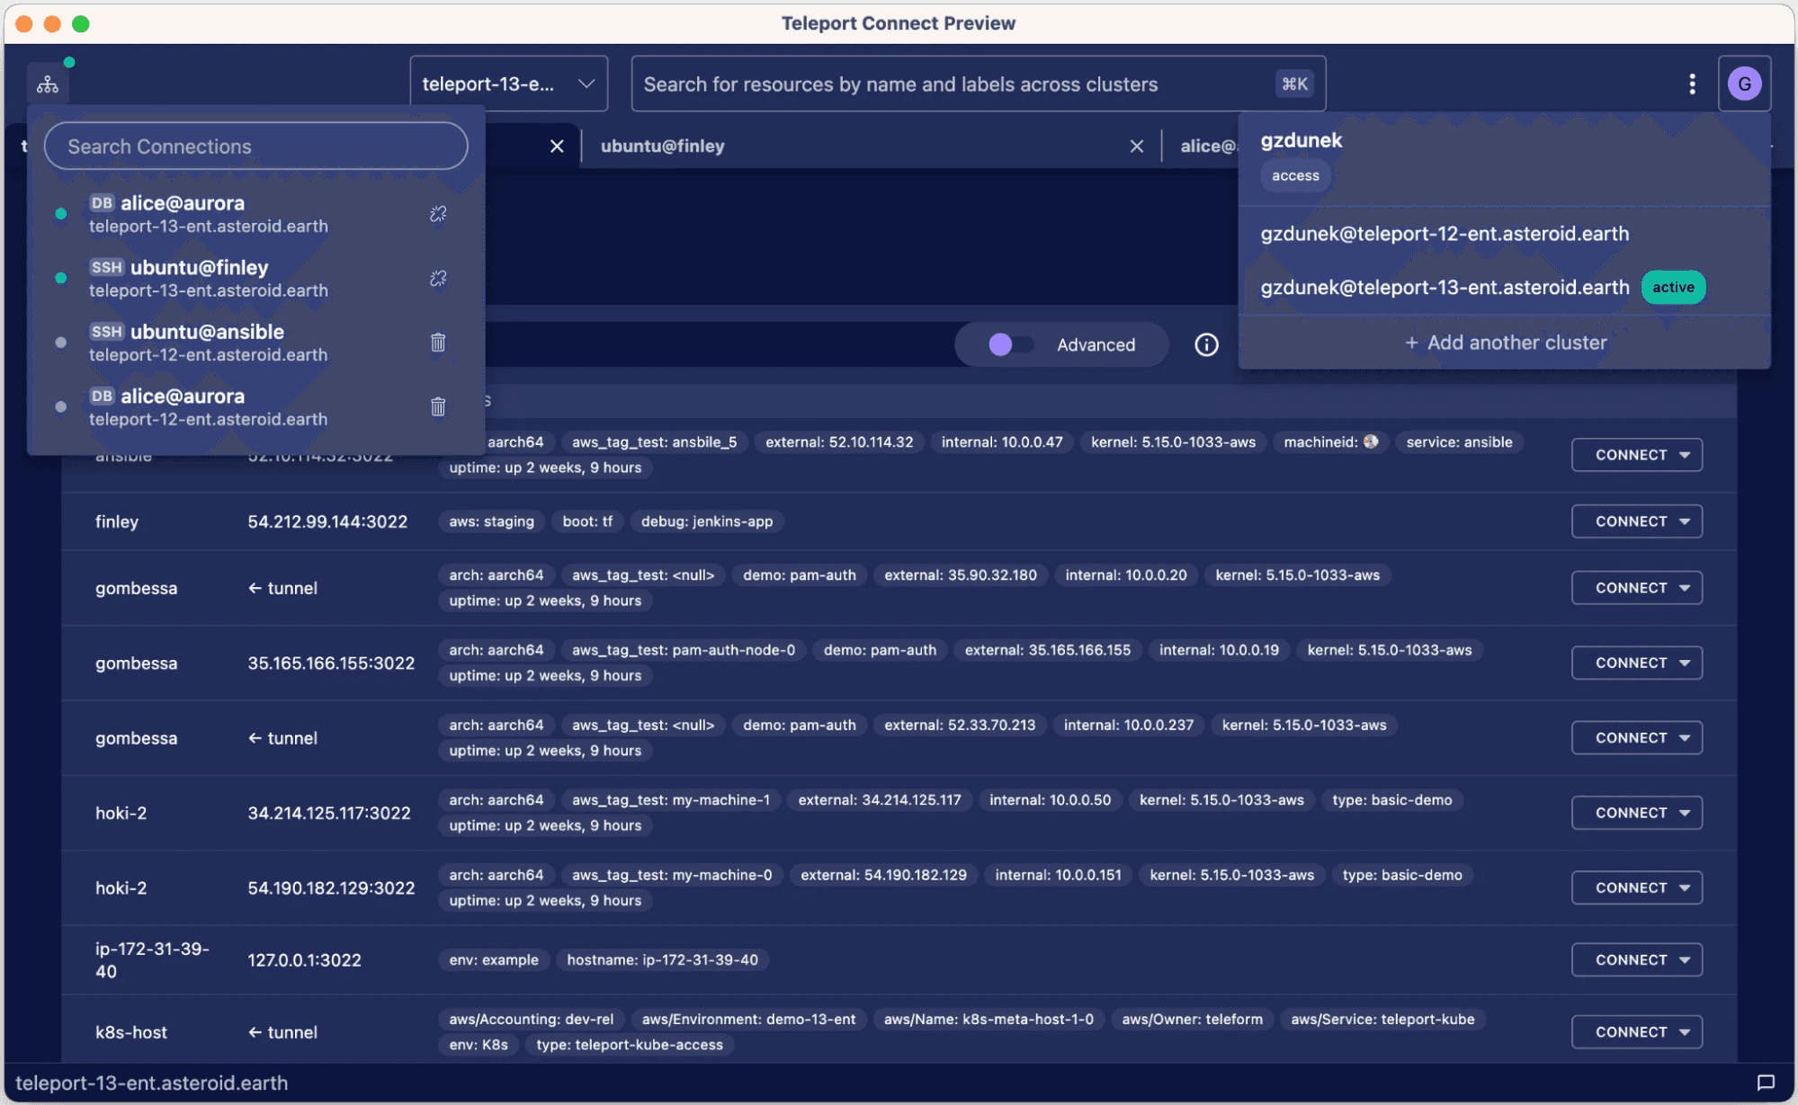1798x1105 pixels.
Task: Disconnect ubuntu@finley using its unplug icon
Action: pyautogui.click(x=438, y=279)
